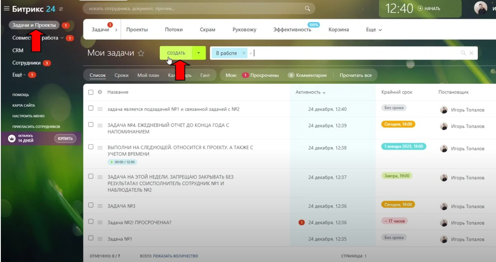This screenshot has width=496, height=262.
Task: Toggle the select-all checkbox in table header
Action: point(91,92)
